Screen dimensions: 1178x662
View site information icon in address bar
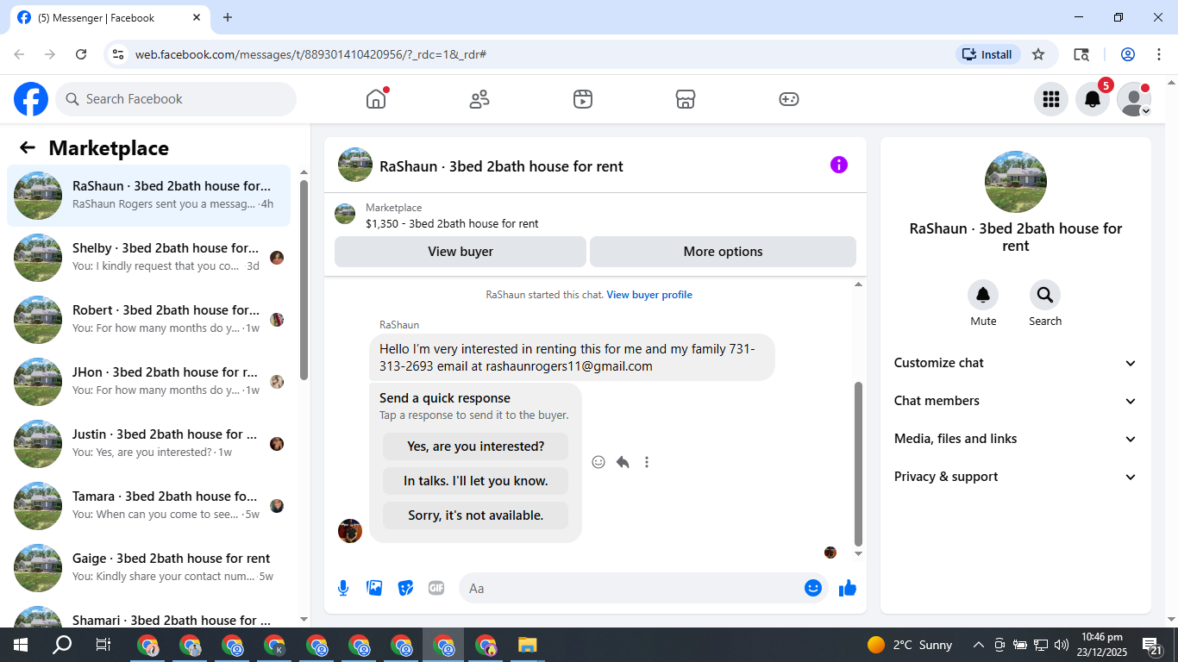pos(119,54)
